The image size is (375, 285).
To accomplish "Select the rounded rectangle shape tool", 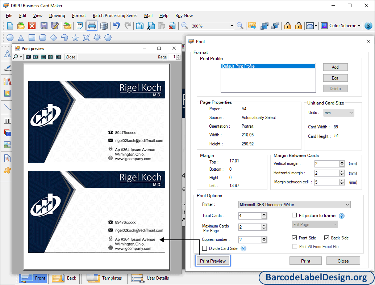I will (42, 38).
